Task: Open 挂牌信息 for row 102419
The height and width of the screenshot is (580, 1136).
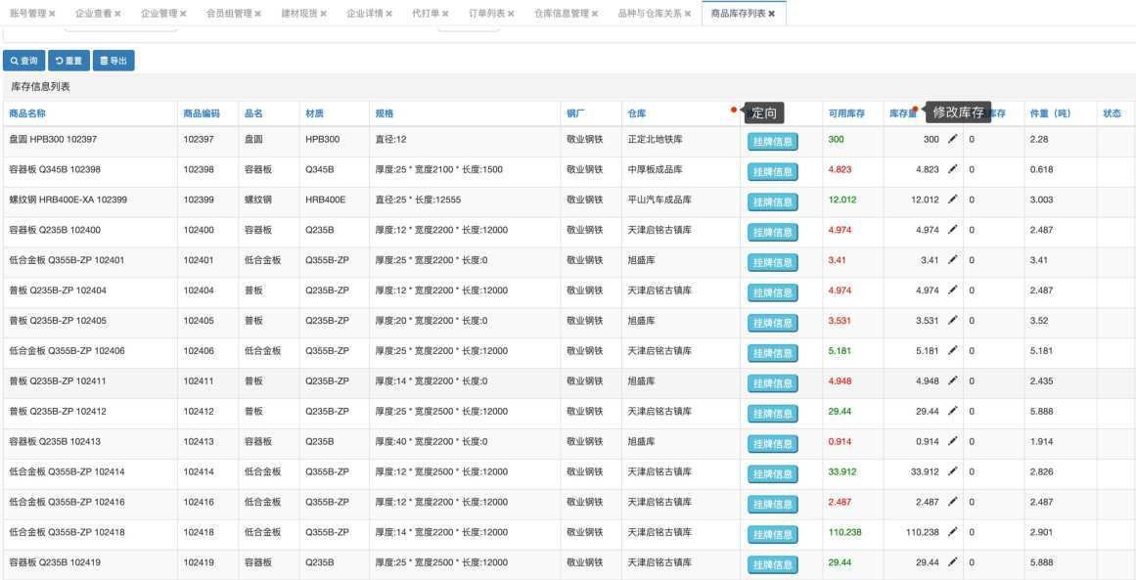Action: pos(773,564)
